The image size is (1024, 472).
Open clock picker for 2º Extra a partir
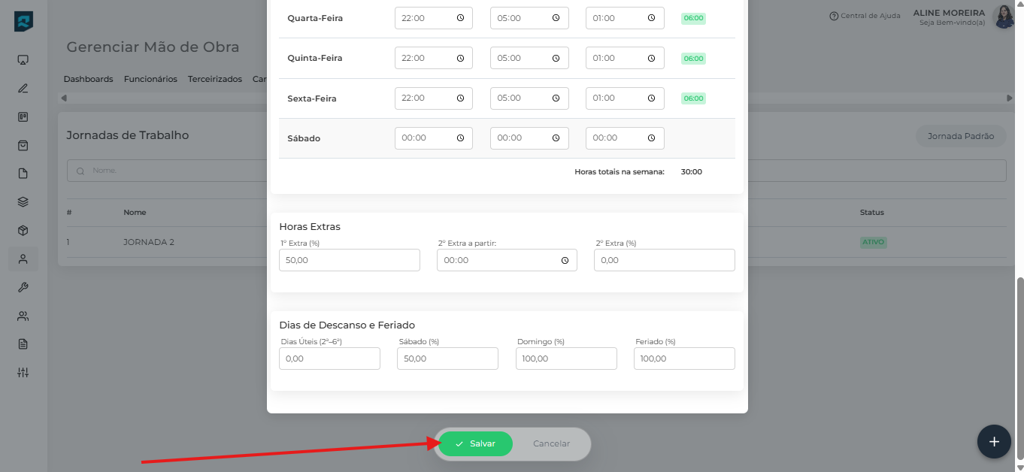565,261
